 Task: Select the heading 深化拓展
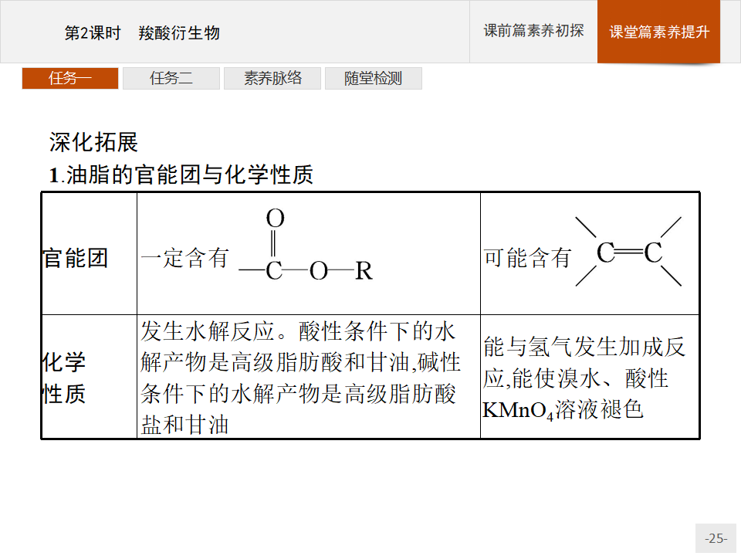[93, 142]
